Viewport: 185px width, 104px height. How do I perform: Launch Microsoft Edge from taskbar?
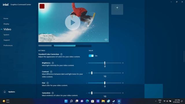[87, 101]
